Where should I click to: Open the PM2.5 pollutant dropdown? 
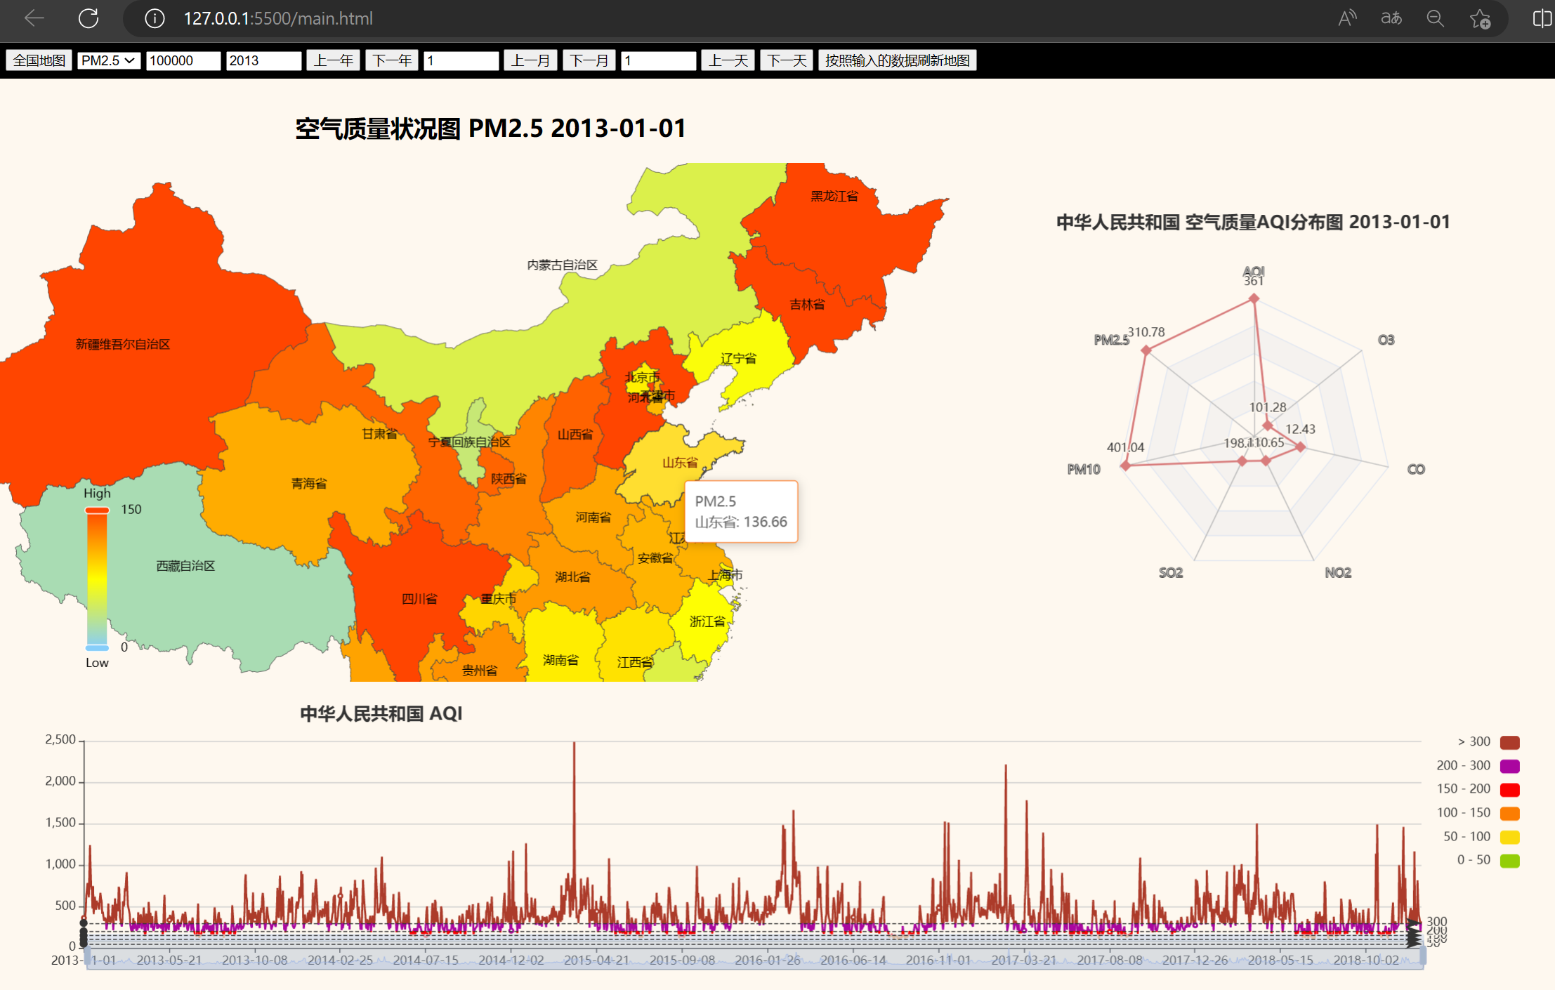pyautogui.click(x=108, y=60)
